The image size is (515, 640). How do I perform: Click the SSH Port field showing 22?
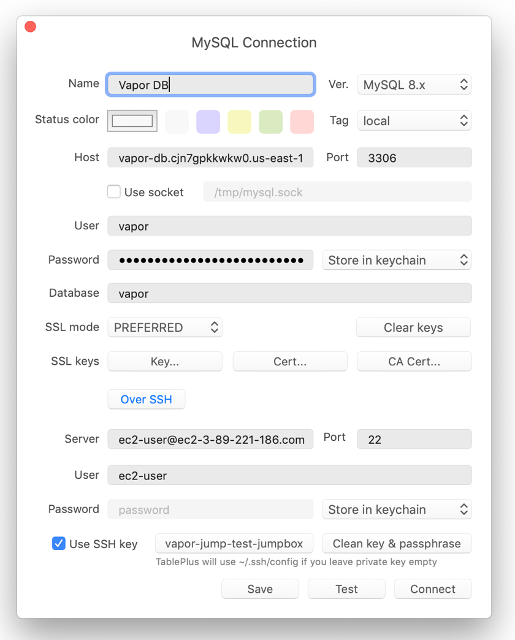click(414, 439)
